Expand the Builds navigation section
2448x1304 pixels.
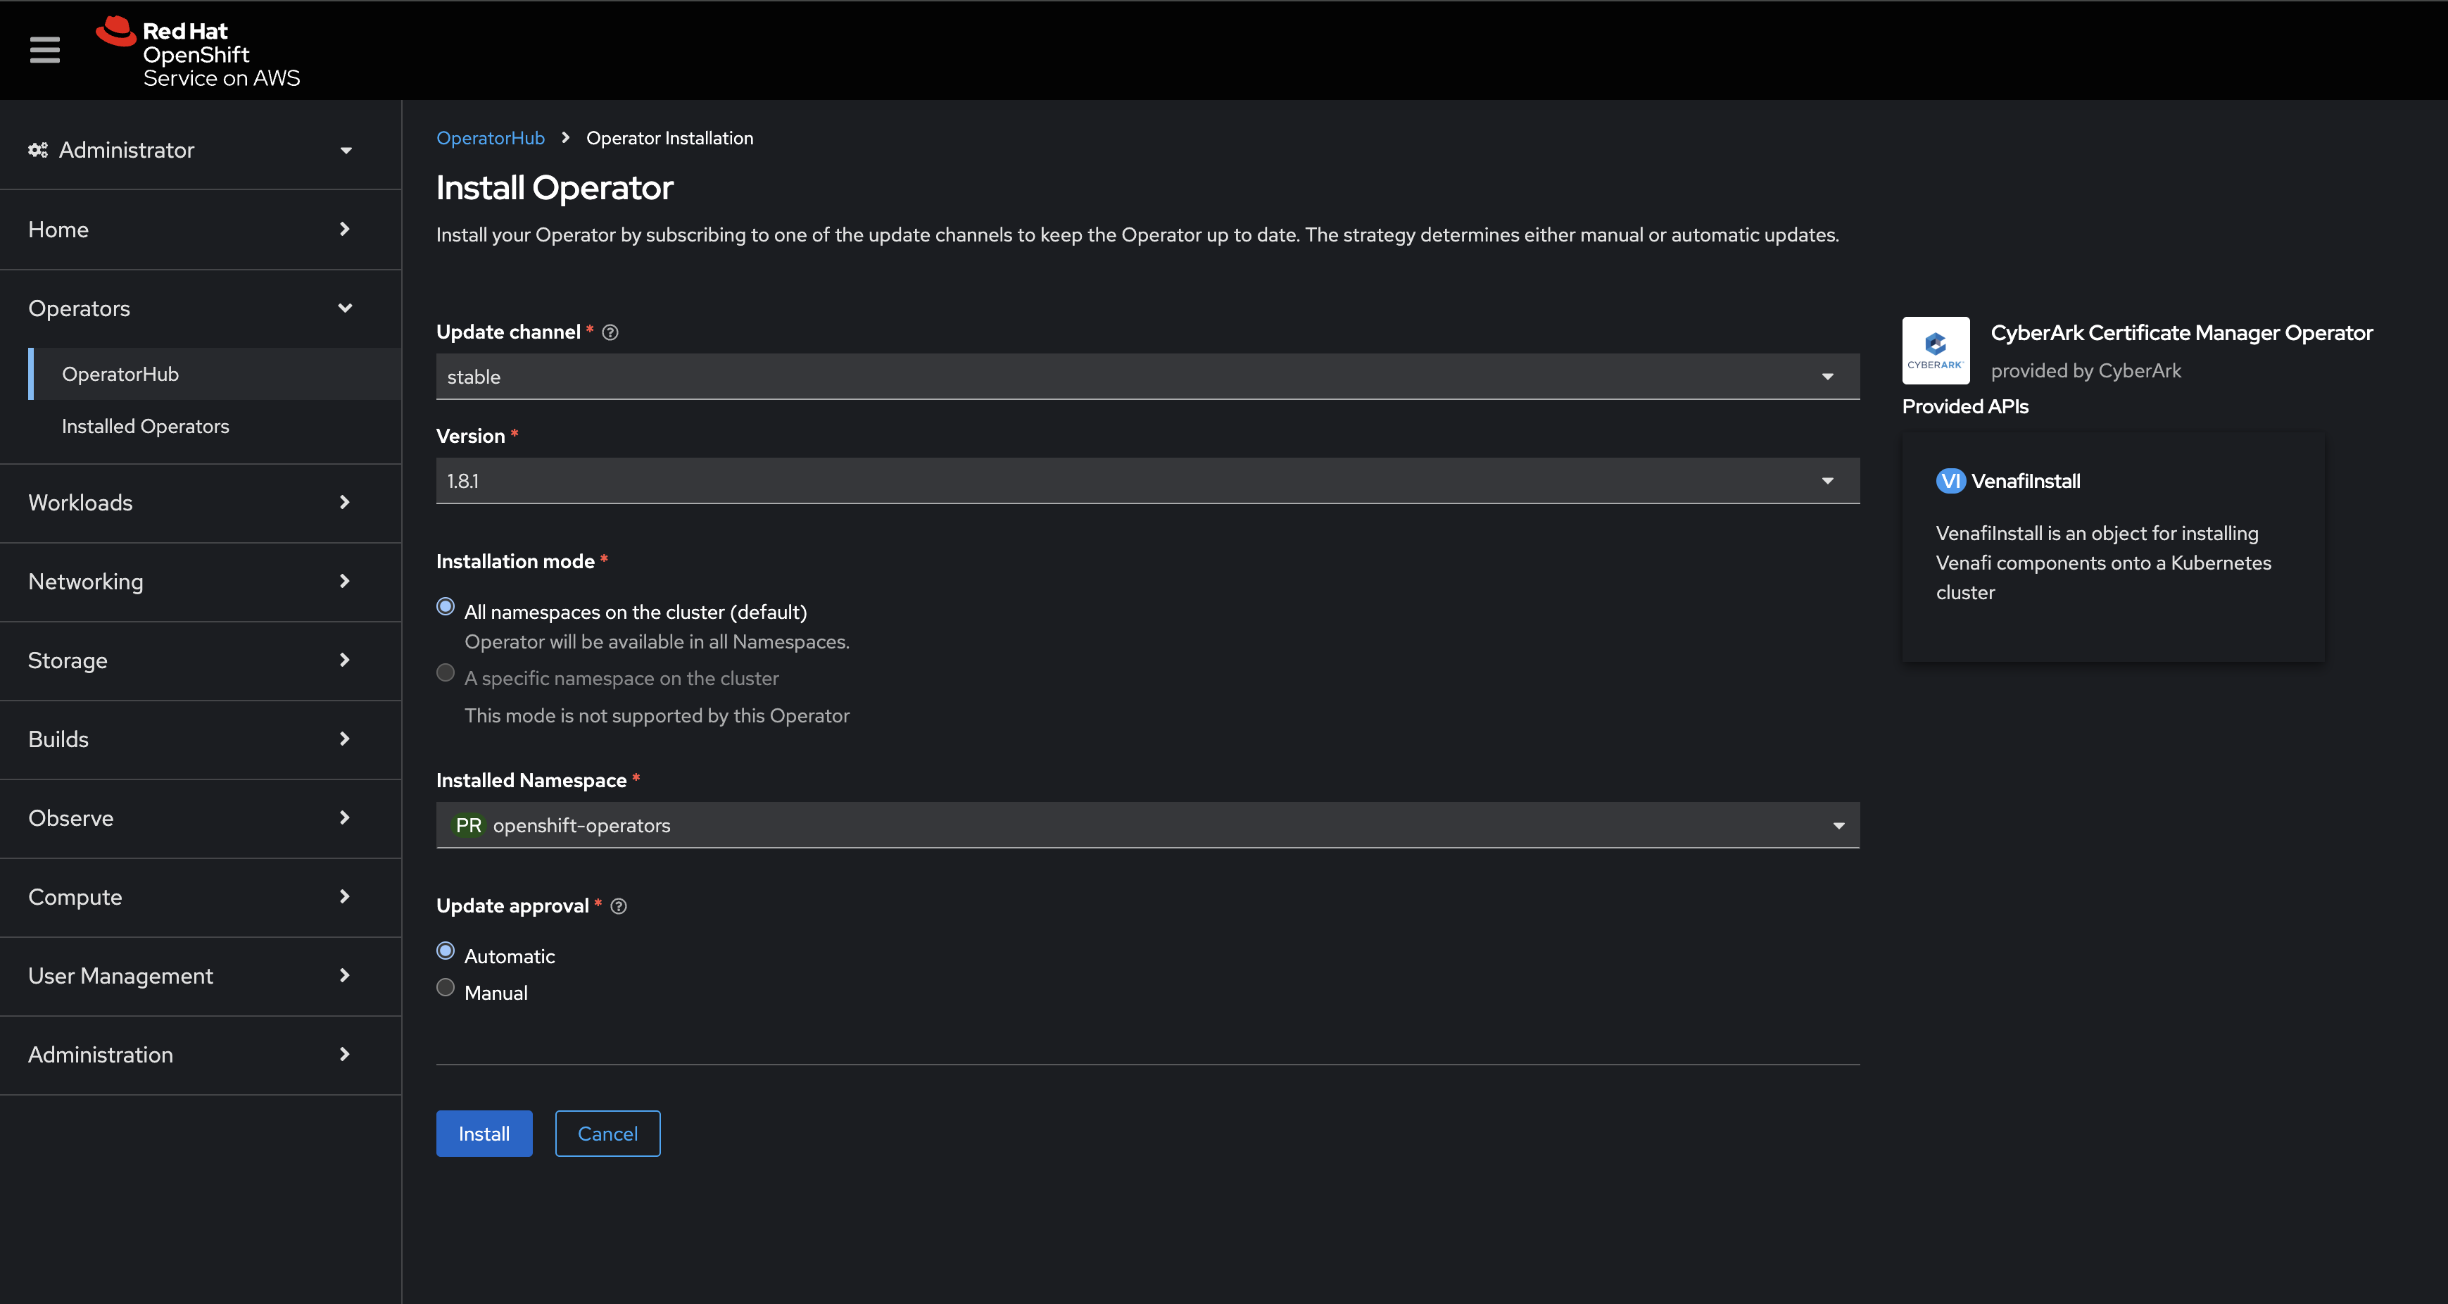point(201,739)
